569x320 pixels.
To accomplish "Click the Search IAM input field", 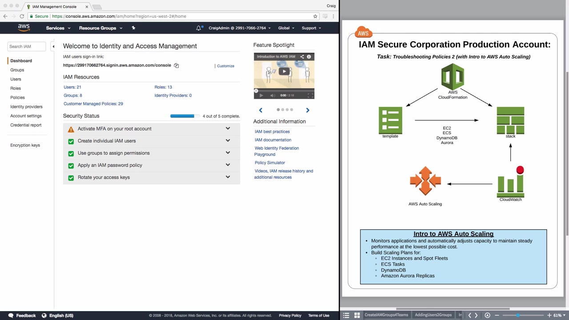I will tap(27, 46).
